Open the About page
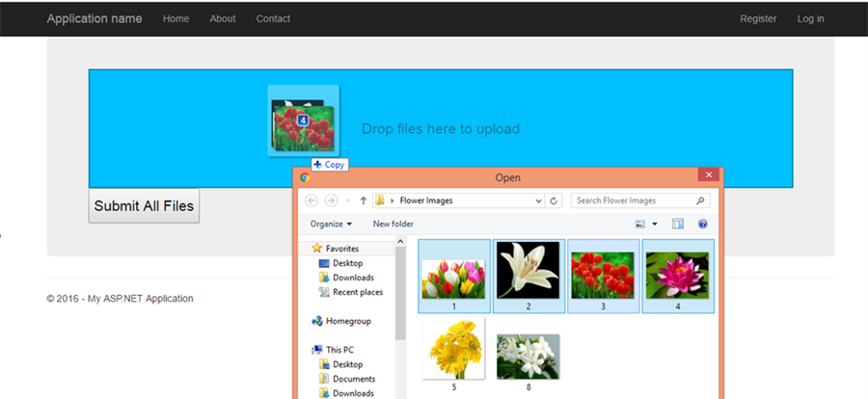Image resolution: width=868 pixels, height=399 pixels. click(223, 19)
